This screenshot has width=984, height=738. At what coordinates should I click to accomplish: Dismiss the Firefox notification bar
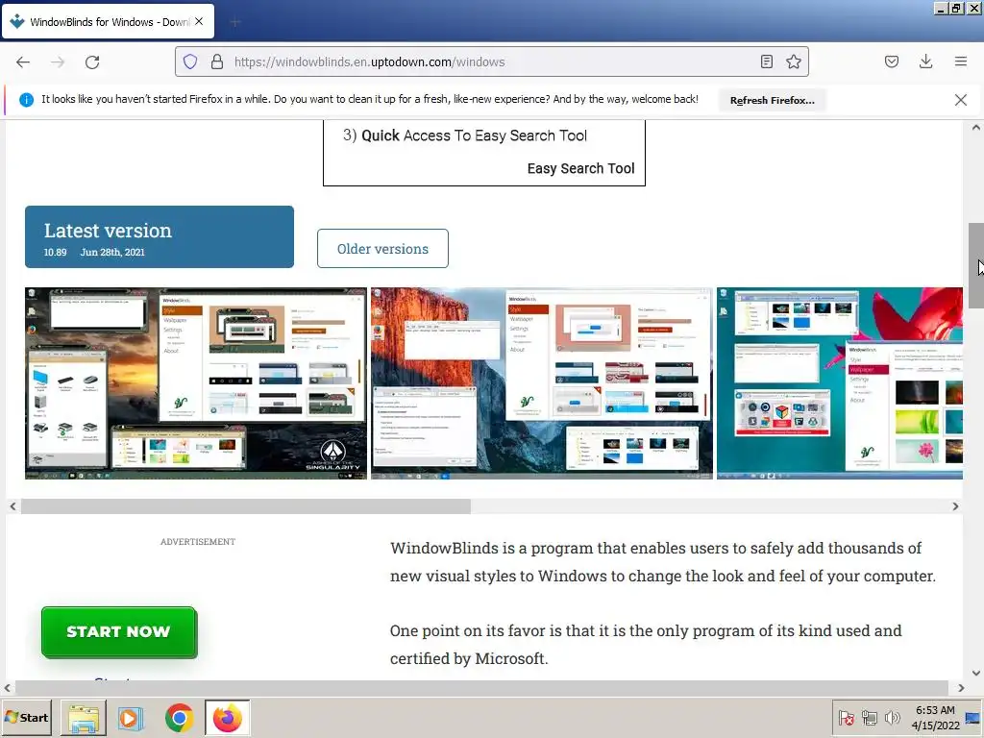click(x=960, y=100)
